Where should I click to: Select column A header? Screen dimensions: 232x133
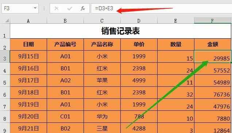(x=28, y=21)
